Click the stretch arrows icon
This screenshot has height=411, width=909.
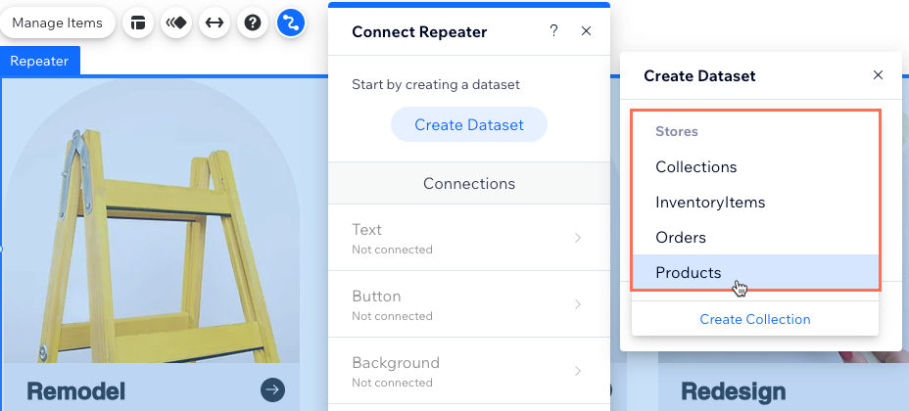click(214, 23)
